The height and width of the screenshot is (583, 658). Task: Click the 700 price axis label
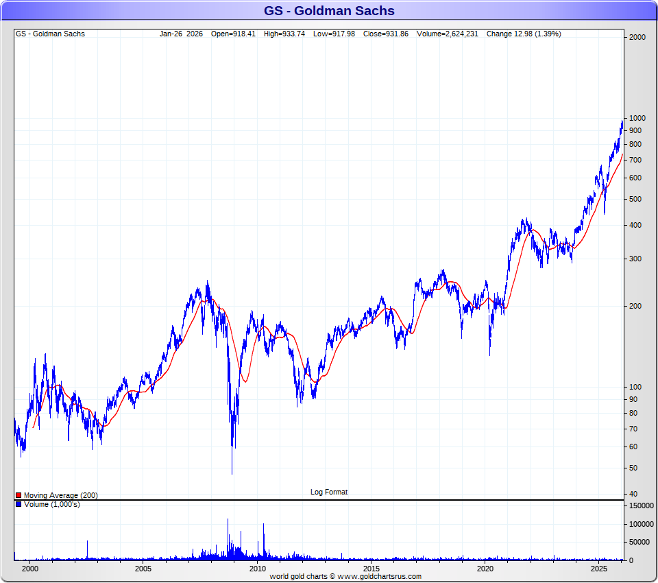(x=635, y=160)
